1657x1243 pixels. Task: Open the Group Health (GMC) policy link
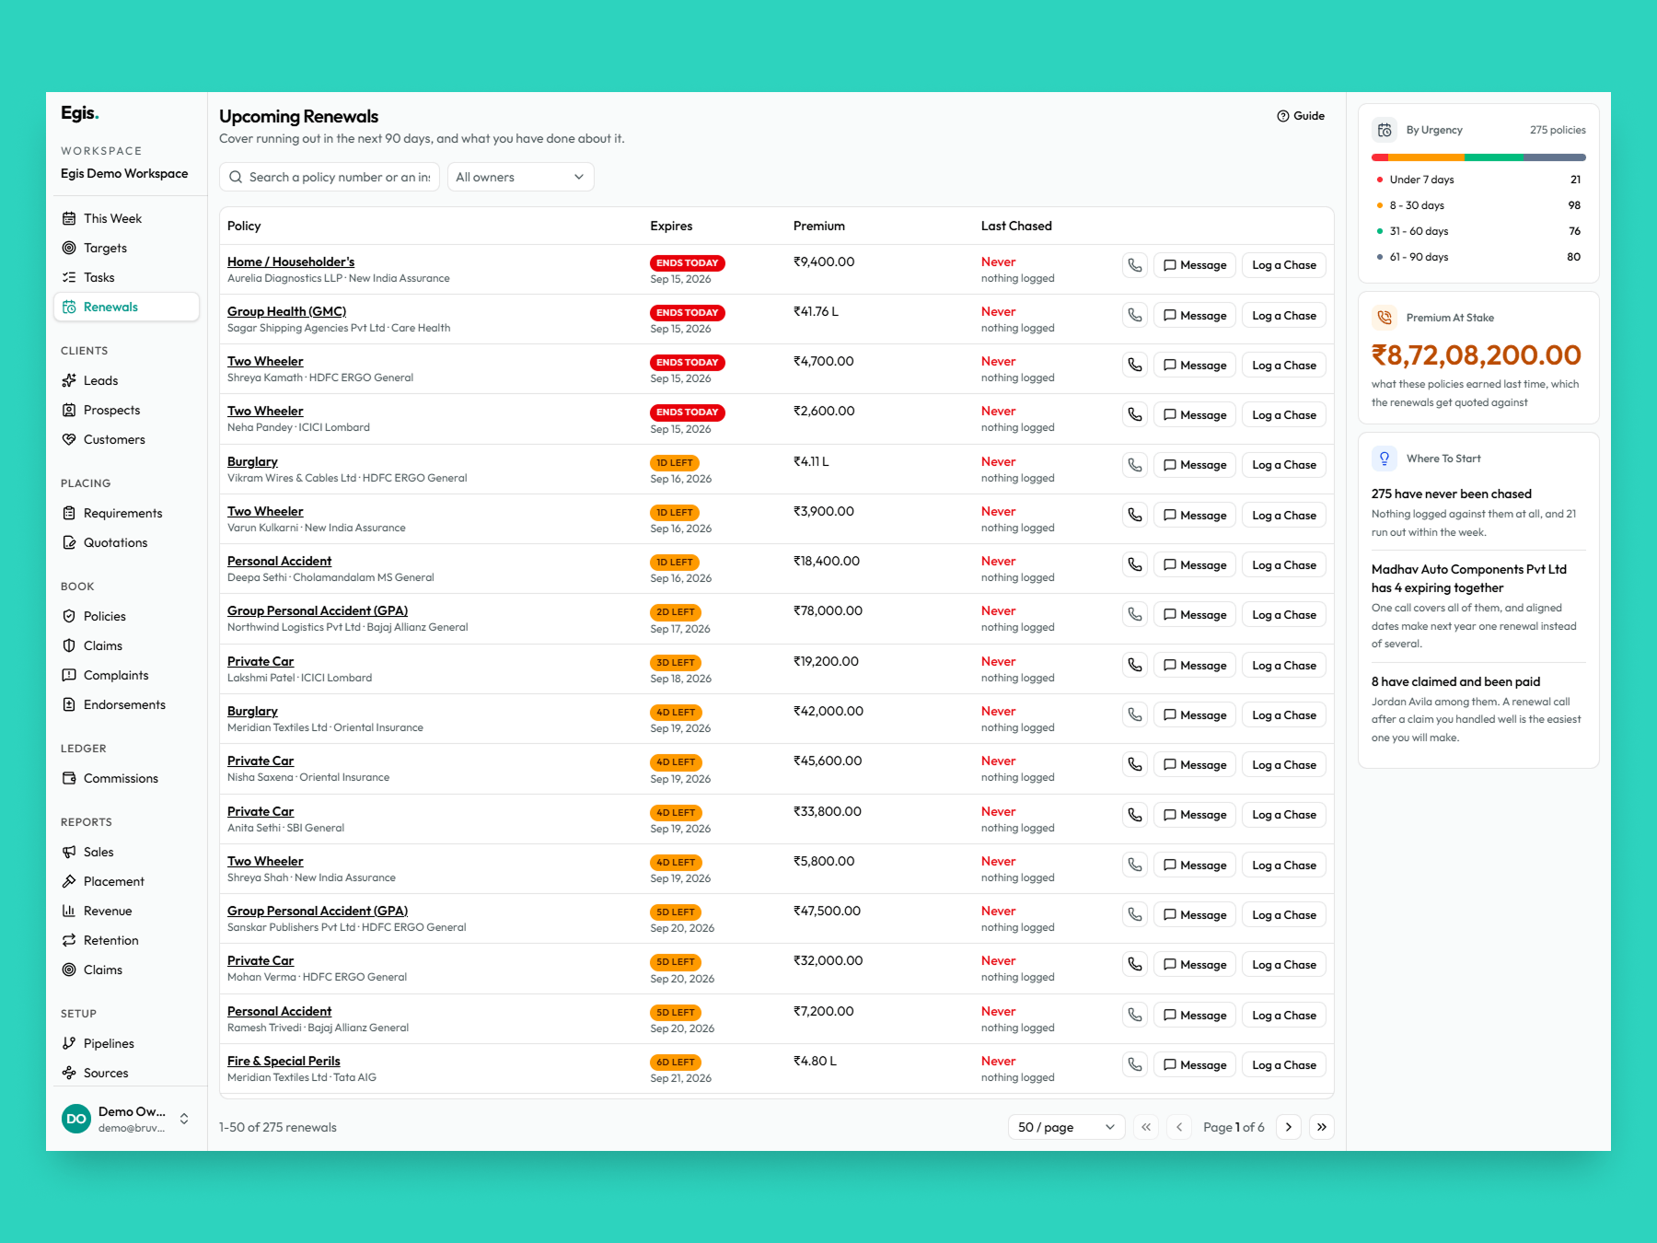[286, 311]
